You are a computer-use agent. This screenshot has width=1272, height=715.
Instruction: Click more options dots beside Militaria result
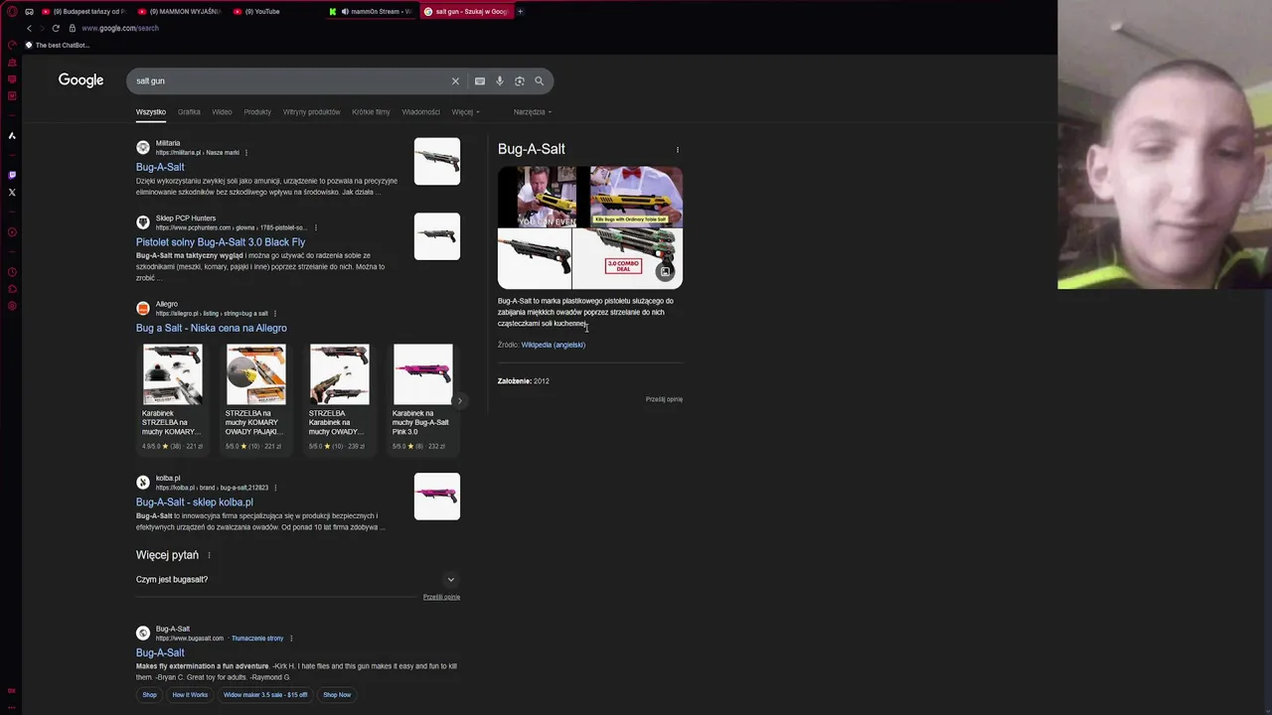(245, 153)
